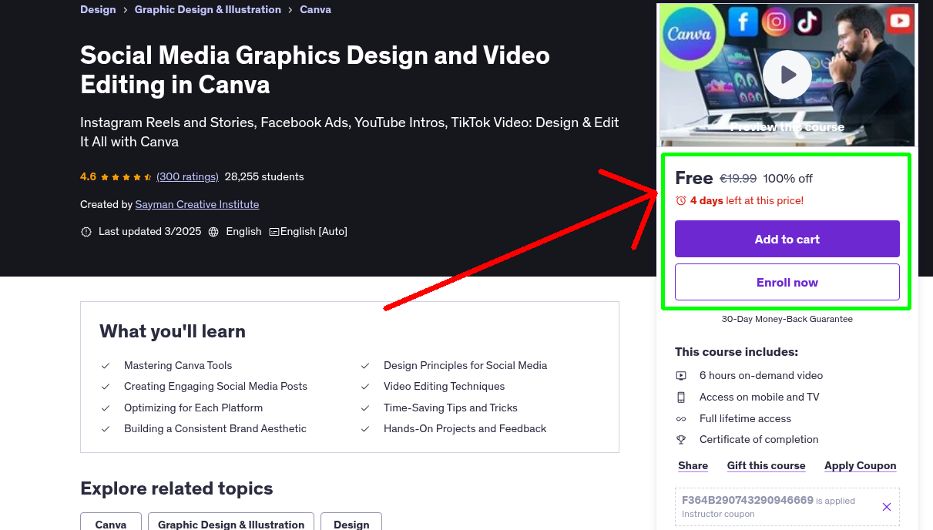
Task: Click the infinity lifetime access icon
Action: pyautogui.click(x=681, y=419)
